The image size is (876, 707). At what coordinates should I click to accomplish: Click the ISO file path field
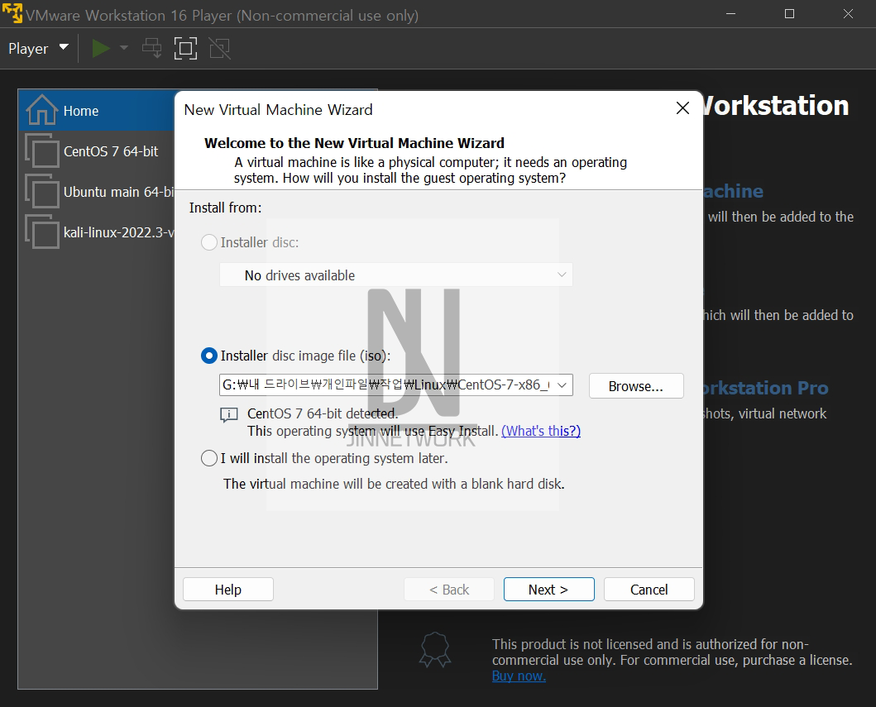point(385,385)
